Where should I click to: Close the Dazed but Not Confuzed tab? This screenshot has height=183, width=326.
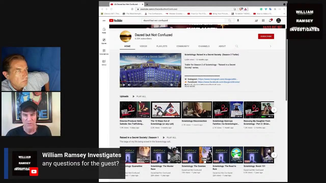[x=142, y=4]
